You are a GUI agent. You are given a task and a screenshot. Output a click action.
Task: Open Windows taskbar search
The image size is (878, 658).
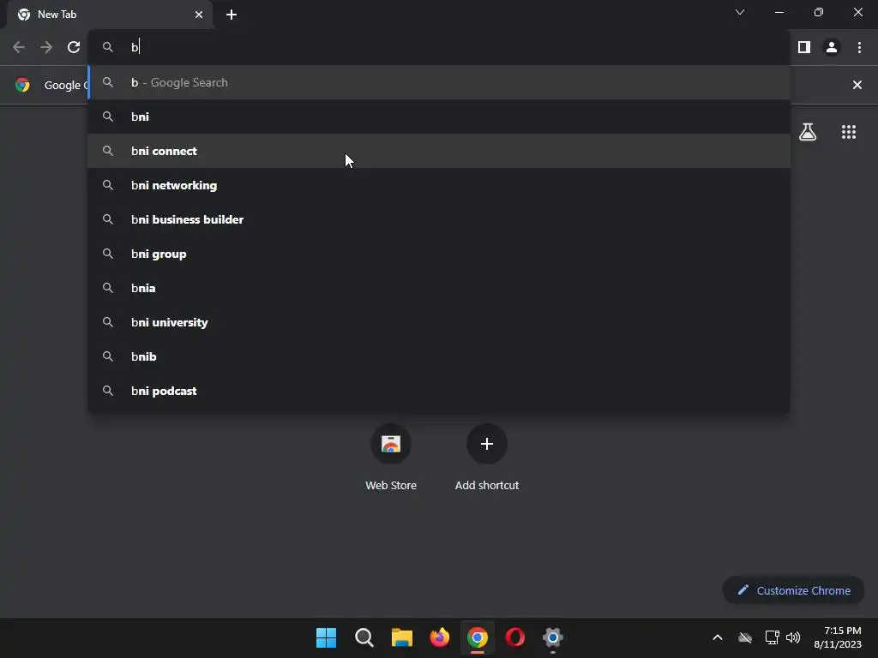point(364,637)
